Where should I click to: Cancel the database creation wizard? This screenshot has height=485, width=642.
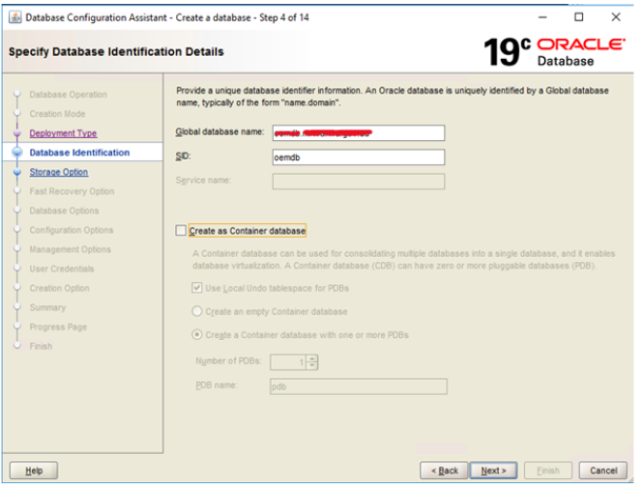tap(603, 471)
